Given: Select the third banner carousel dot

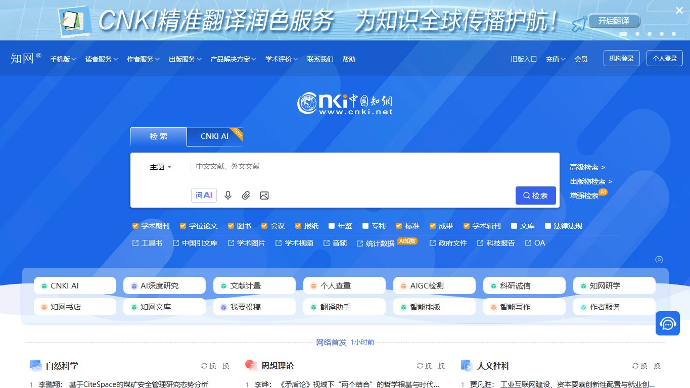Looking at the screenshot, I should pos(650,34).
